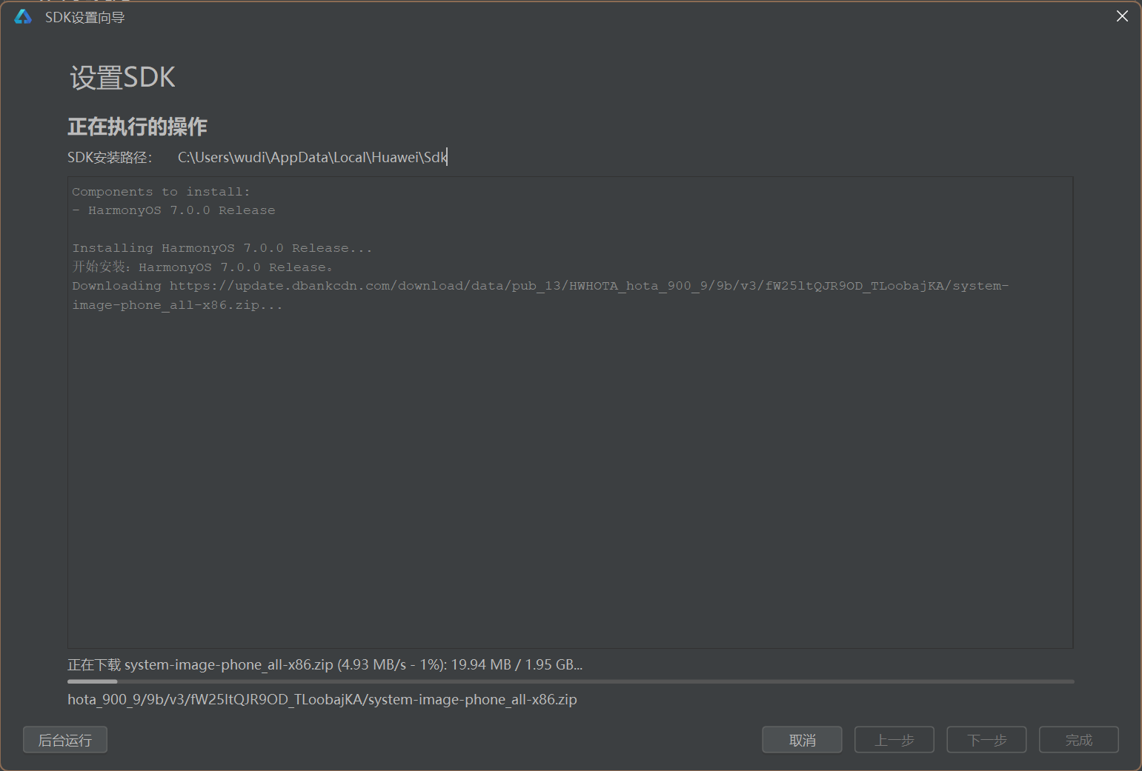Click the 正在执行的操作 subheading
Screen dimensions: 1142x771
coord(138,127)
